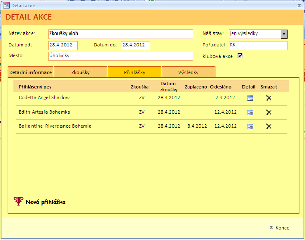Open detail for Edith Artesia Bohemka

pyautogui.click(x=250, y=113)
